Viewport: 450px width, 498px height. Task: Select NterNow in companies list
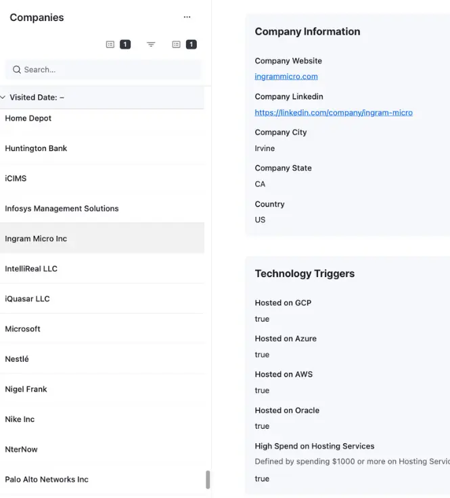102,449
